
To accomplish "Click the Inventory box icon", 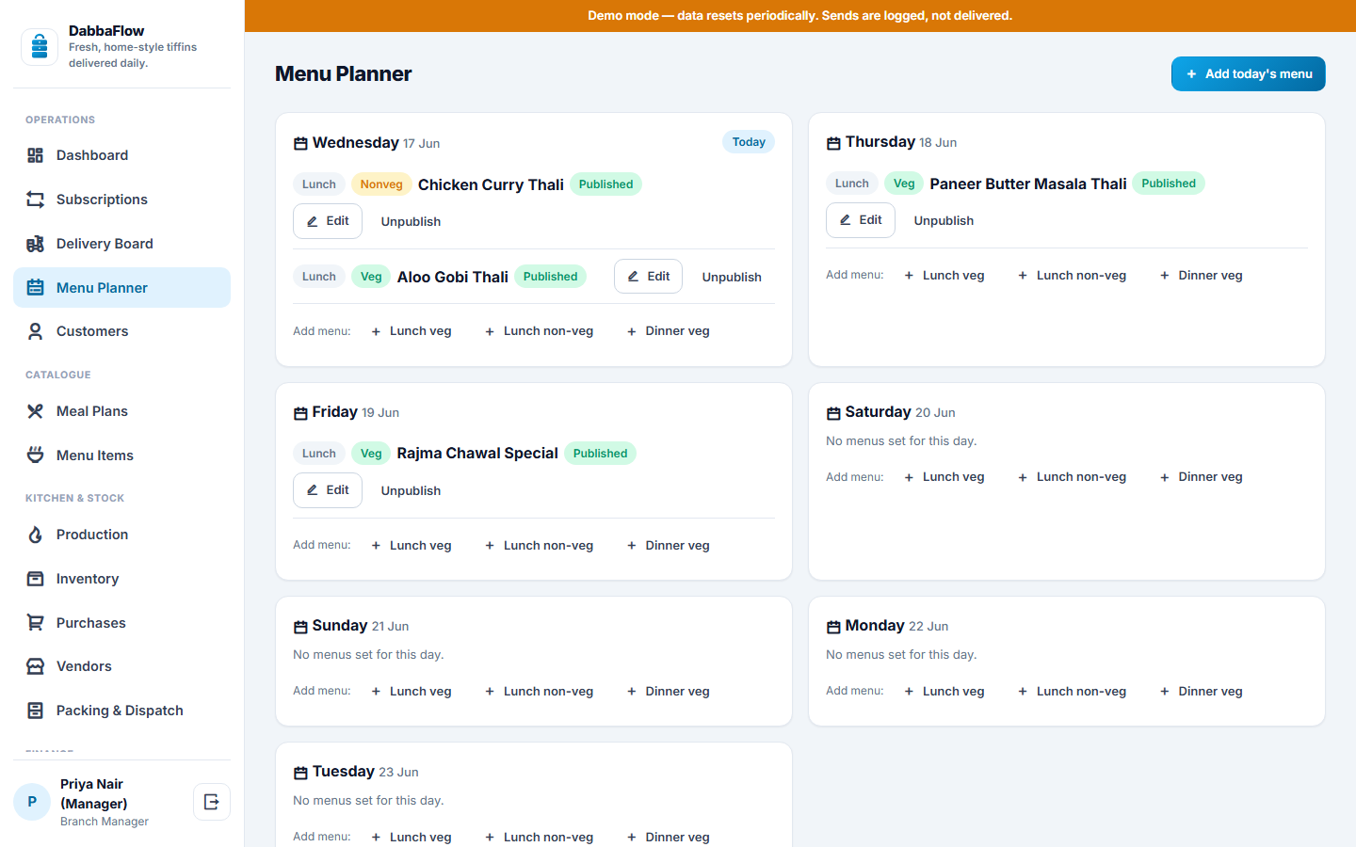I will pos(35,579).
